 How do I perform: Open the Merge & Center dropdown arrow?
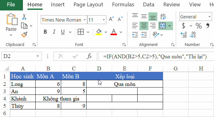click(169, 26)
